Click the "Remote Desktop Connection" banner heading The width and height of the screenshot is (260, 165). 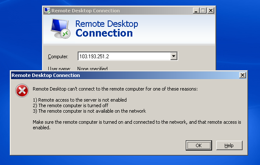coord(106,28)
